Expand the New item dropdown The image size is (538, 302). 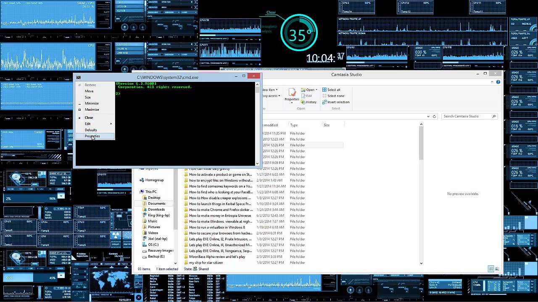click(x=277, y=89)
